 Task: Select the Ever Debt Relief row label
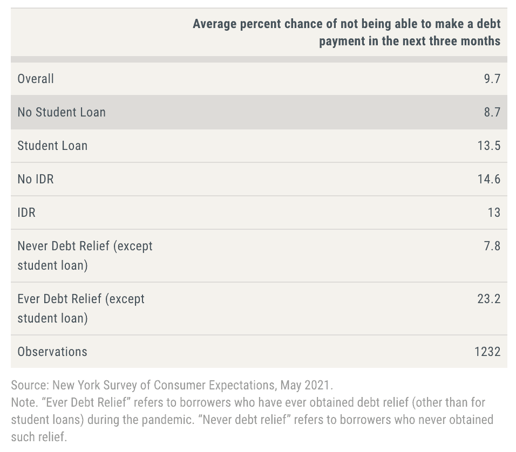(81, 308)
